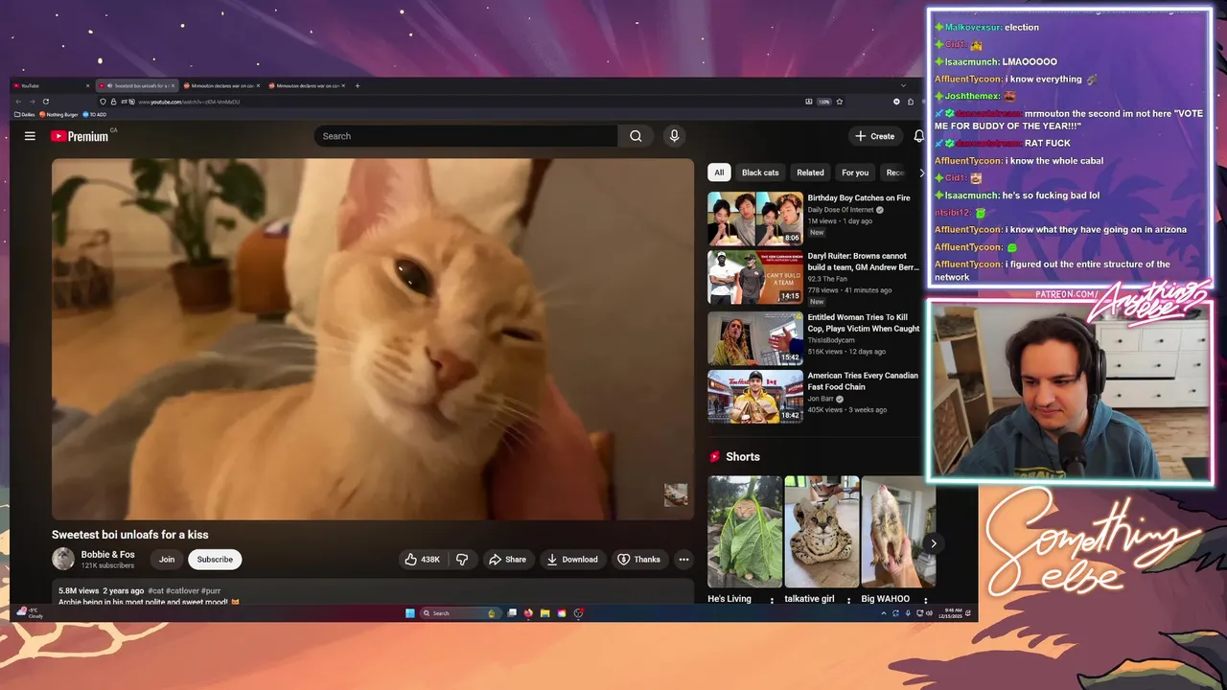The image size is (1227, 690).
Task: Click the video player to pause
Action: pyautogui.click(x=373, y=339)
